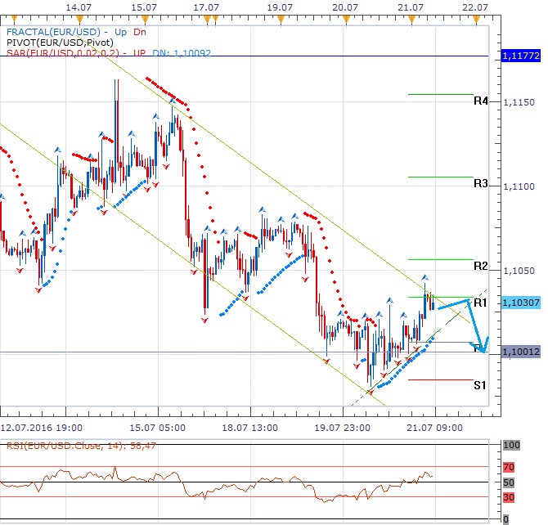The width and height of the screenshot is (548, 525).
Task: Click the 1,11772 price tag on axis
Action: 519,56
